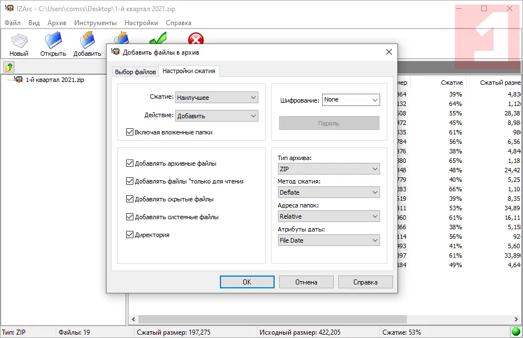523x338 pixels.
Task: Click the Справка button in dialog
Action: (366, 282)
